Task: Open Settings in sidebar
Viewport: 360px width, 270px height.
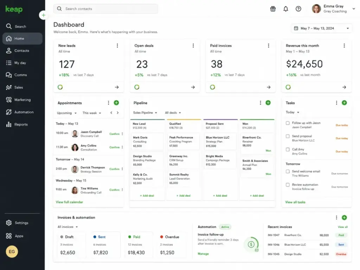Action: [22, 223]
